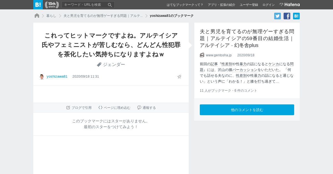This screenshot has width=333, height=174.
Task: Click the Hatena Bookmark B! logo
Action: tap(38, 5)
